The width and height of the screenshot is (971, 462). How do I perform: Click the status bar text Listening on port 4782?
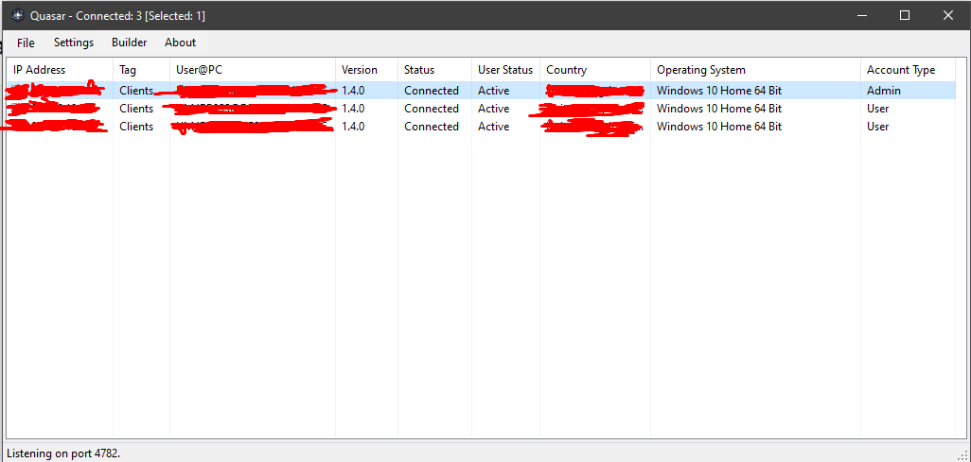63,453
